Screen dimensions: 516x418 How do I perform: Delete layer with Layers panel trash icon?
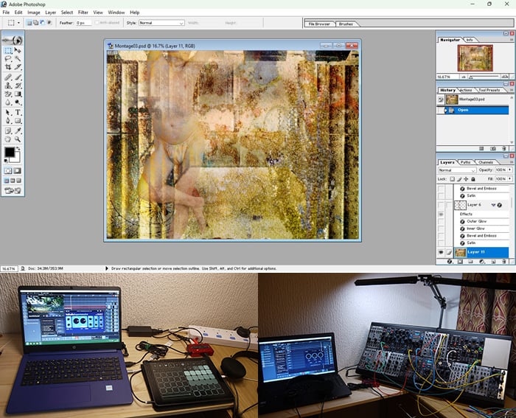point(503,262)
